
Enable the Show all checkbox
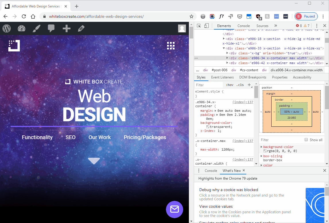(x=306, y=140)
